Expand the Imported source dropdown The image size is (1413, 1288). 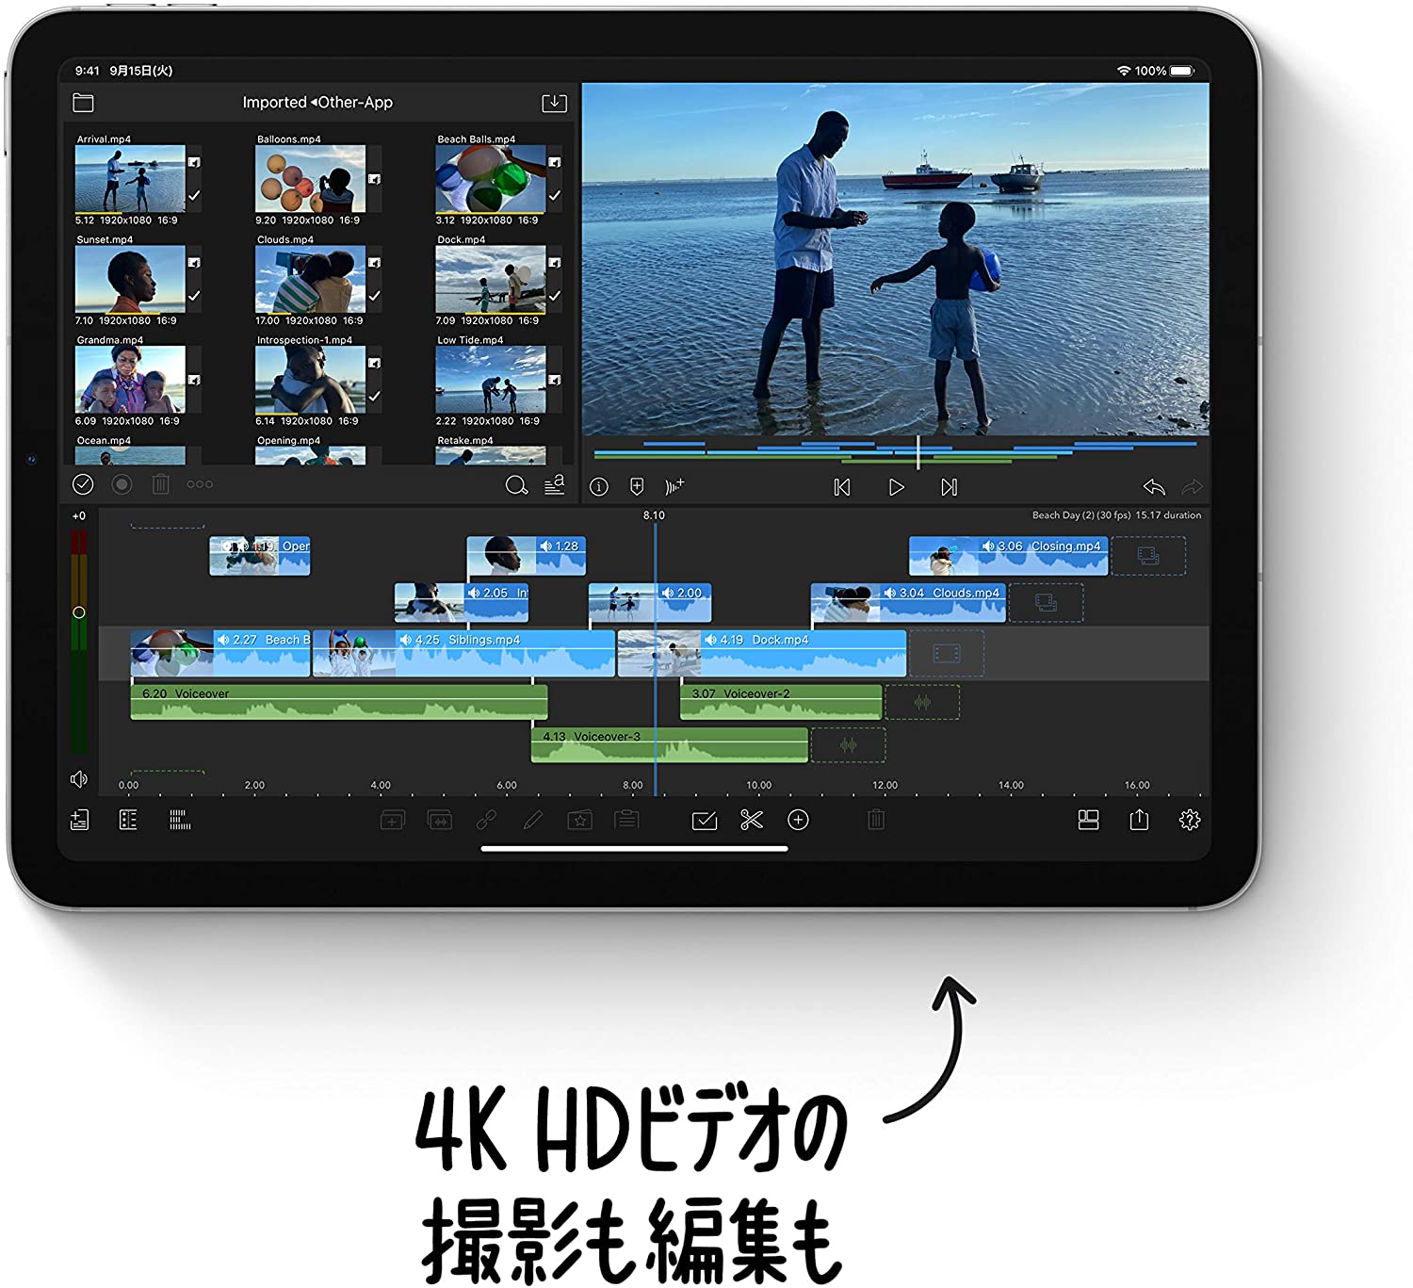(317, 103)
